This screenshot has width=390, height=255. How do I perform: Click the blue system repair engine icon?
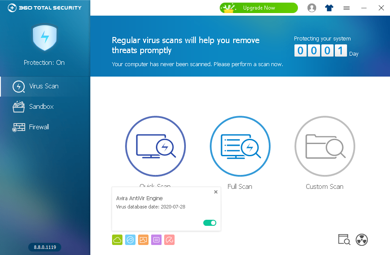[130, 240]
